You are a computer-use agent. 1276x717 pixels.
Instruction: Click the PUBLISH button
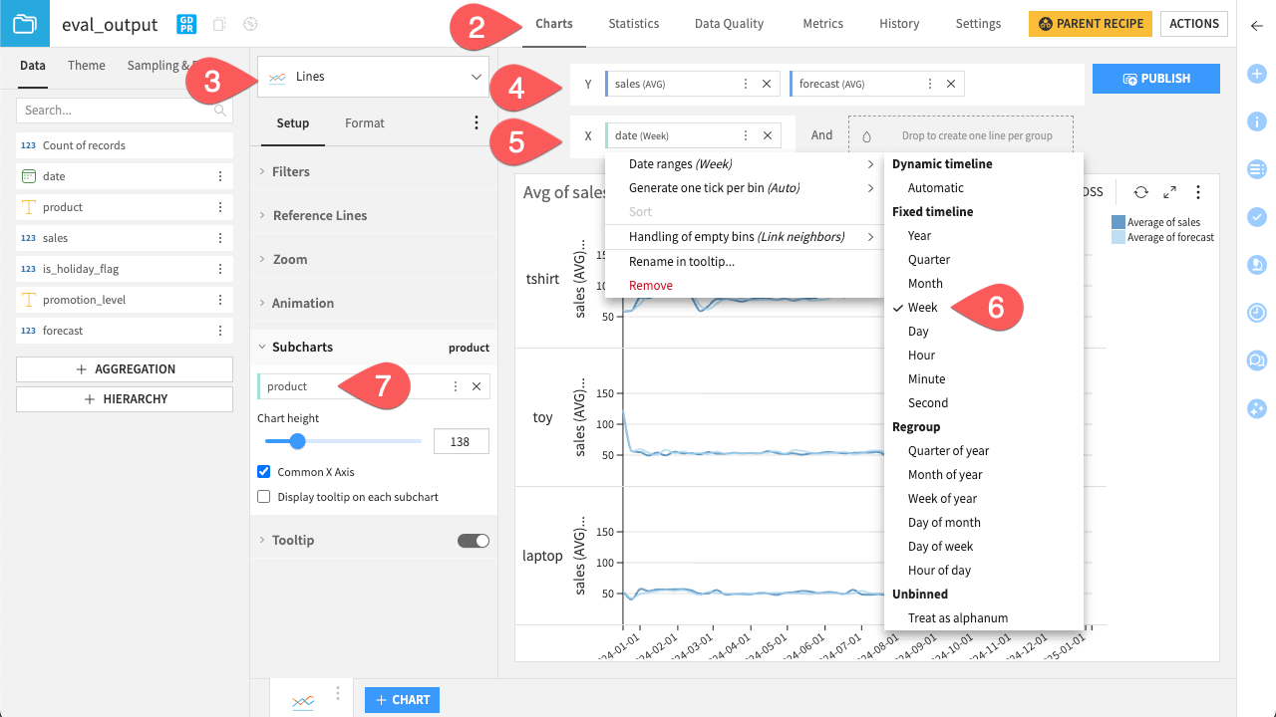(x=1155, y=78)
